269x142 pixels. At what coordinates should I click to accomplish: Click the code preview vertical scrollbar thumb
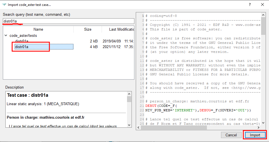[263, 25]
